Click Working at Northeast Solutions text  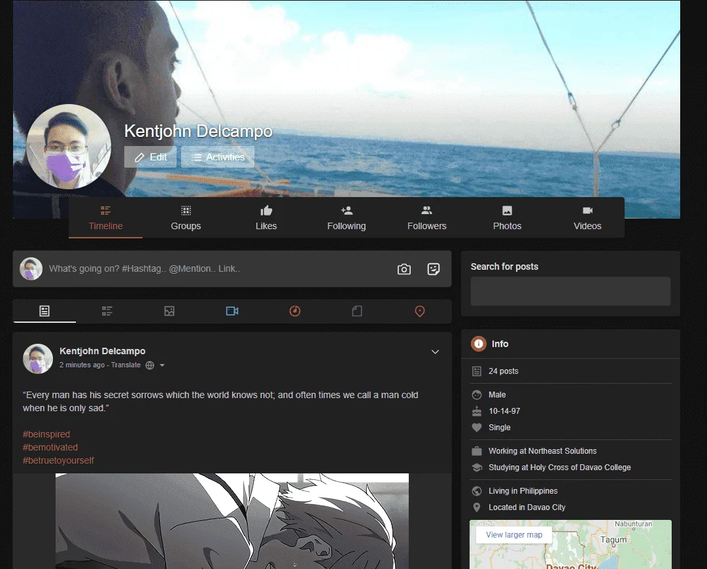(542, 451)
